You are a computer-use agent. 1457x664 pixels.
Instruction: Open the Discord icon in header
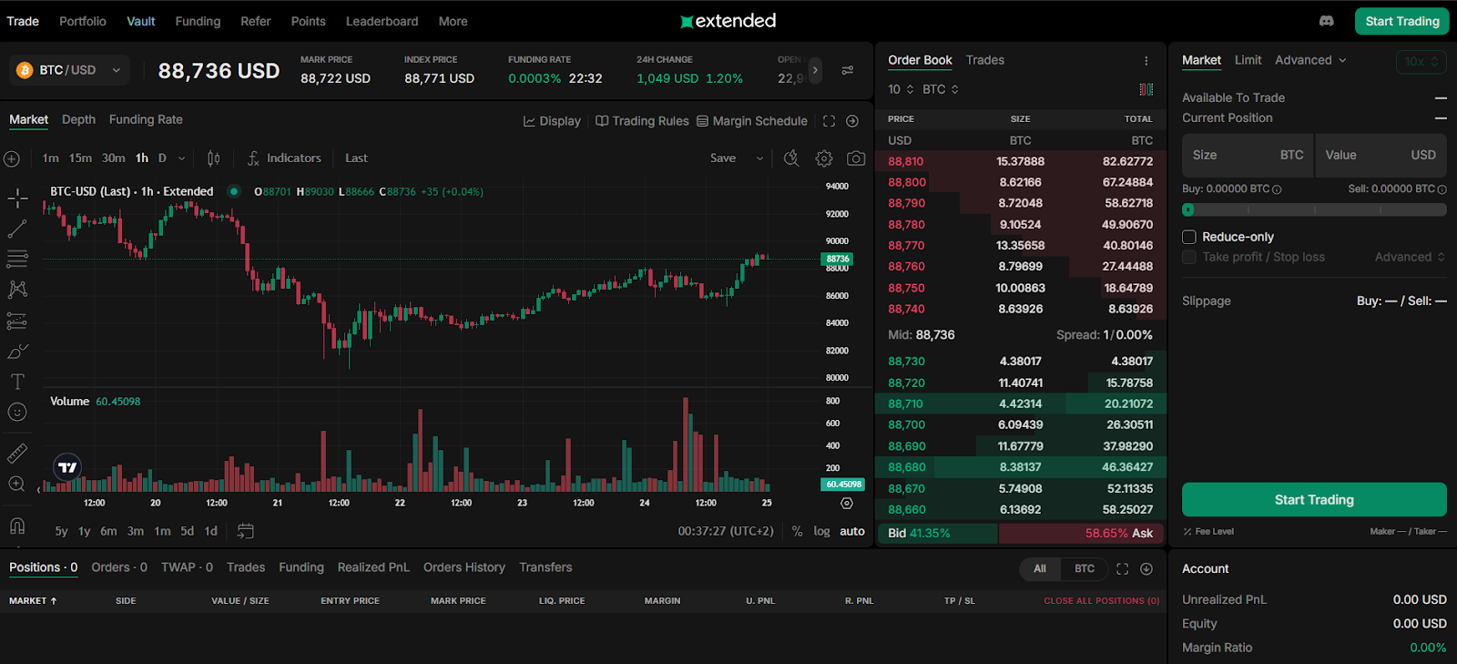tap(1326, 21)
